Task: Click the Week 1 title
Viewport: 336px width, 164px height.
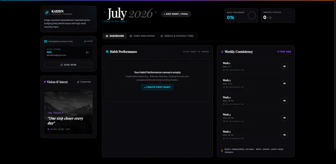Action: (x=226, y=63)
